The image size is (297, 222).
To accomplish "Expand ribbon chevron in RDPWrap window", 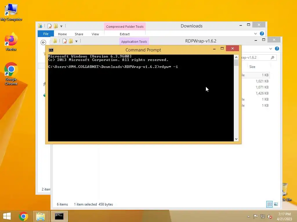I will point(271,49).
